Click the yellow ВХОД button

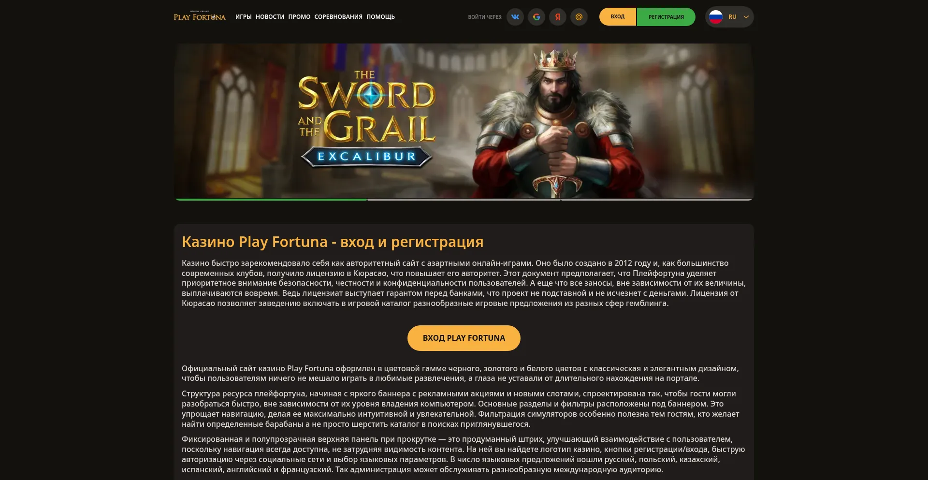click(618, 17)
